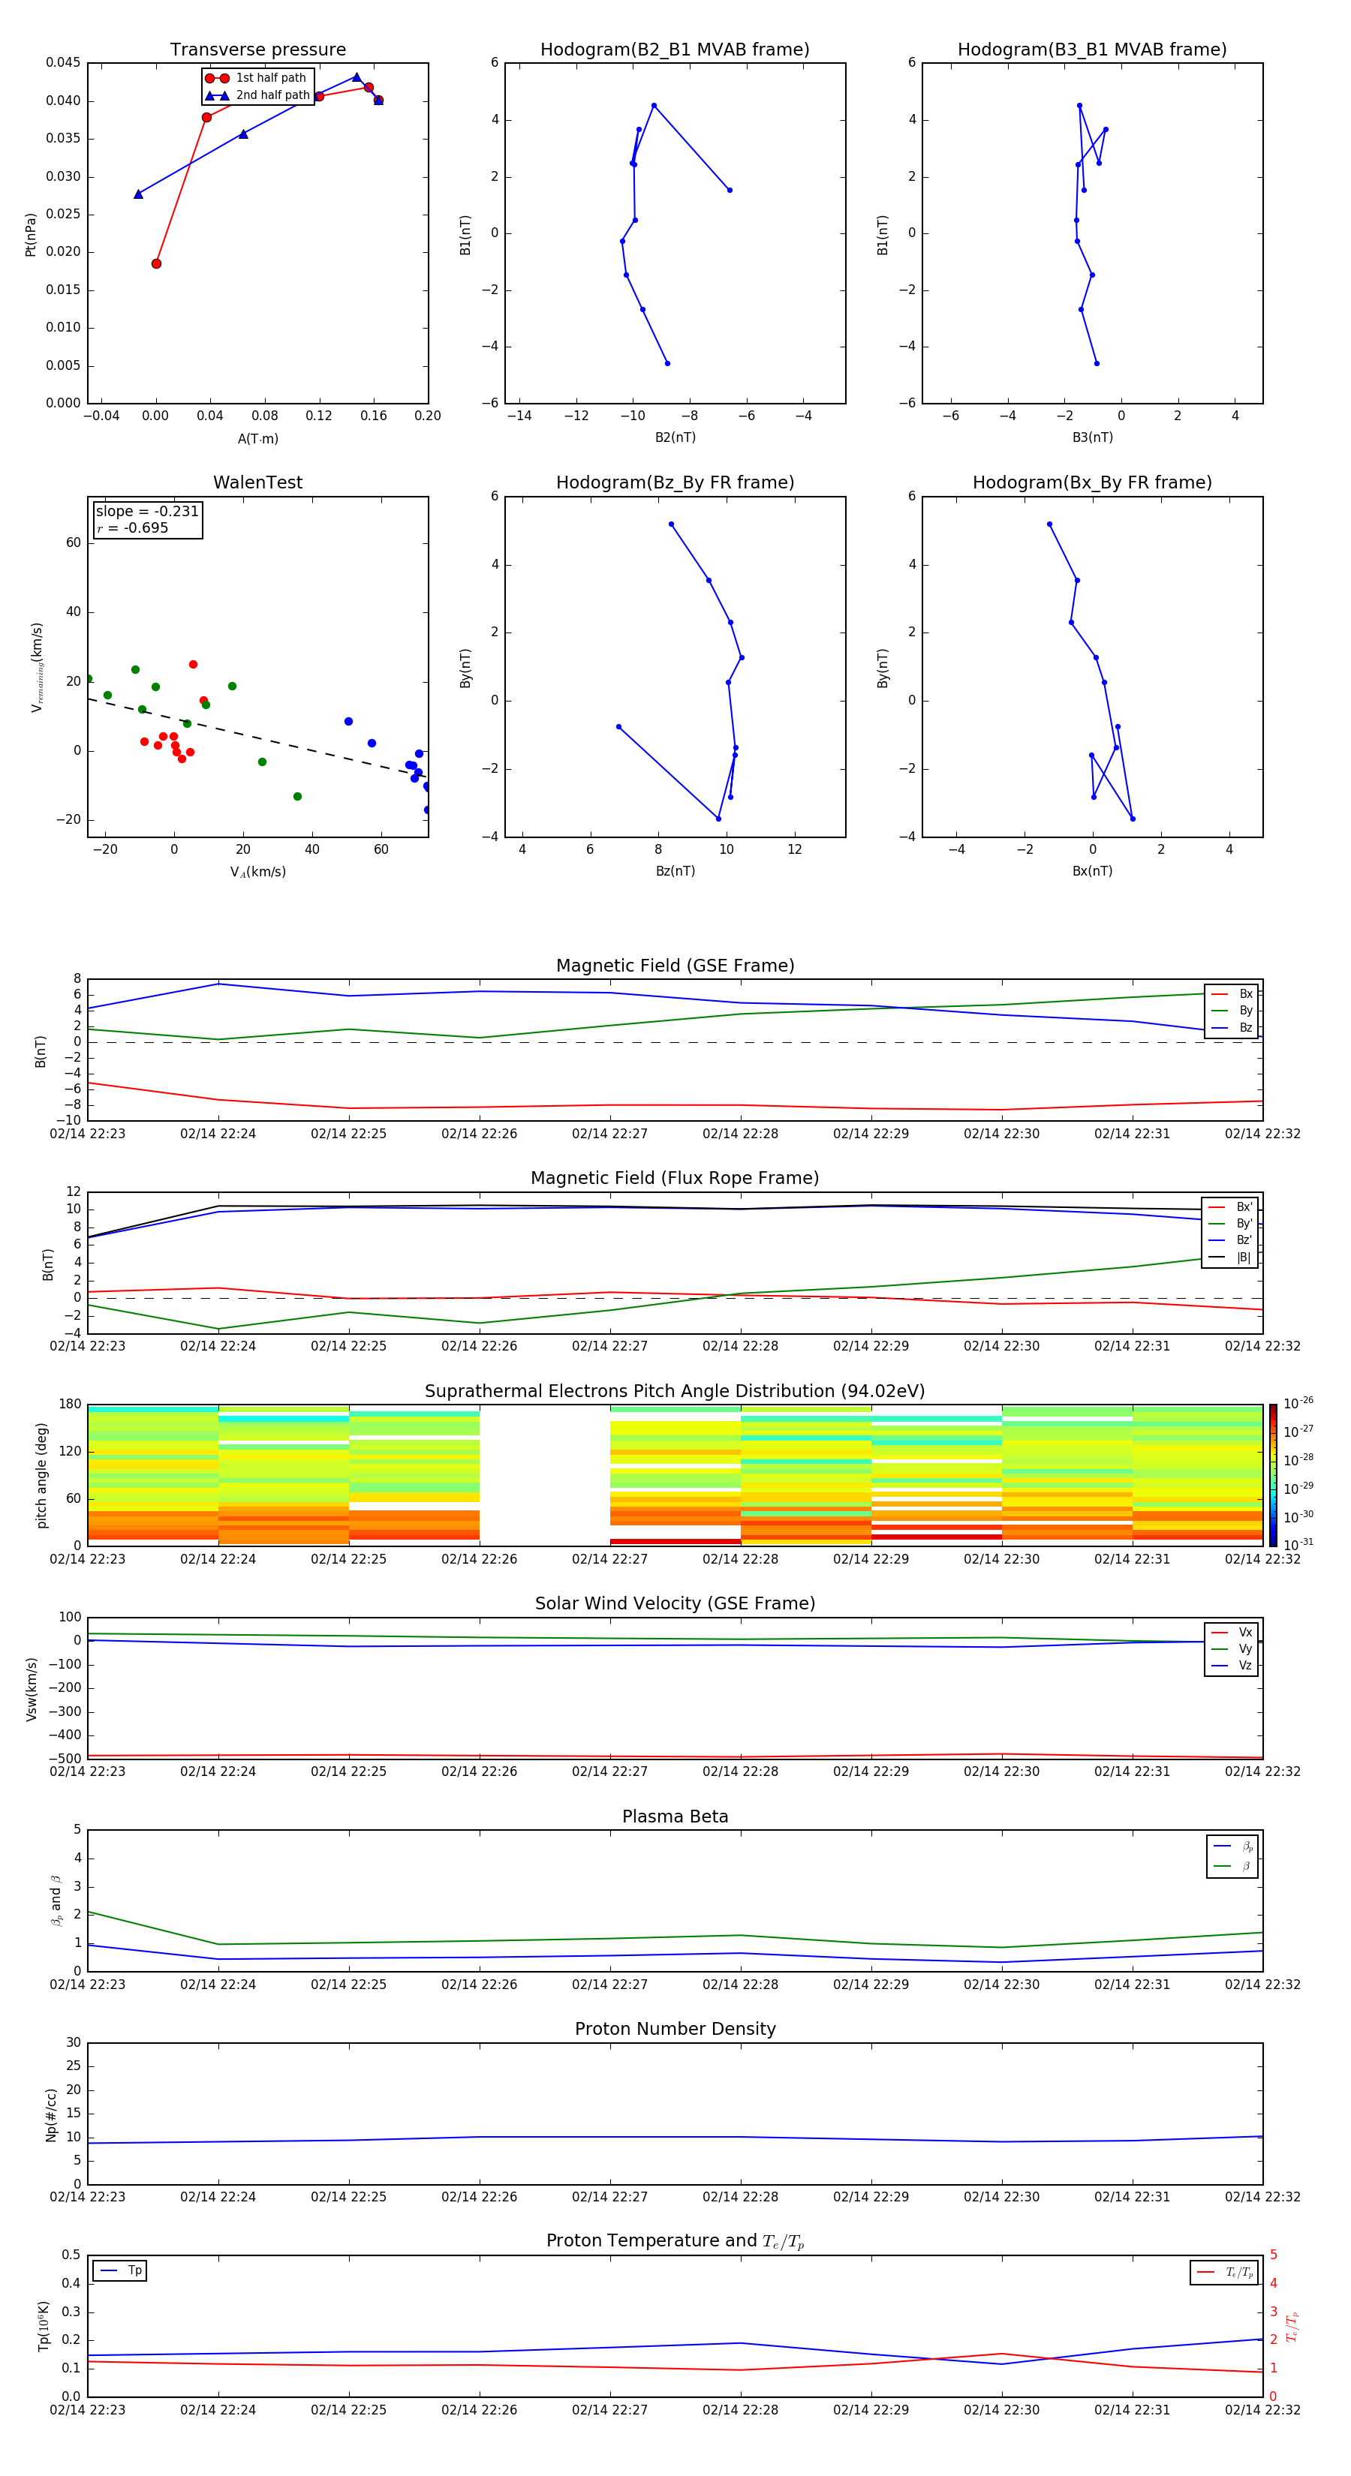Click the 'Magnetic Field (Flux Rope Frame)' title
Screen dimensions: 1351x2476
(x=675, y=1179)
